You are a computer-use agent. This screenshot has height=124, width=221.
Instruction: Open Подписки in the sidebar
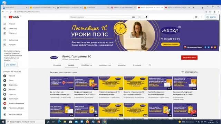pyautogui.click(x=12, y=33)
